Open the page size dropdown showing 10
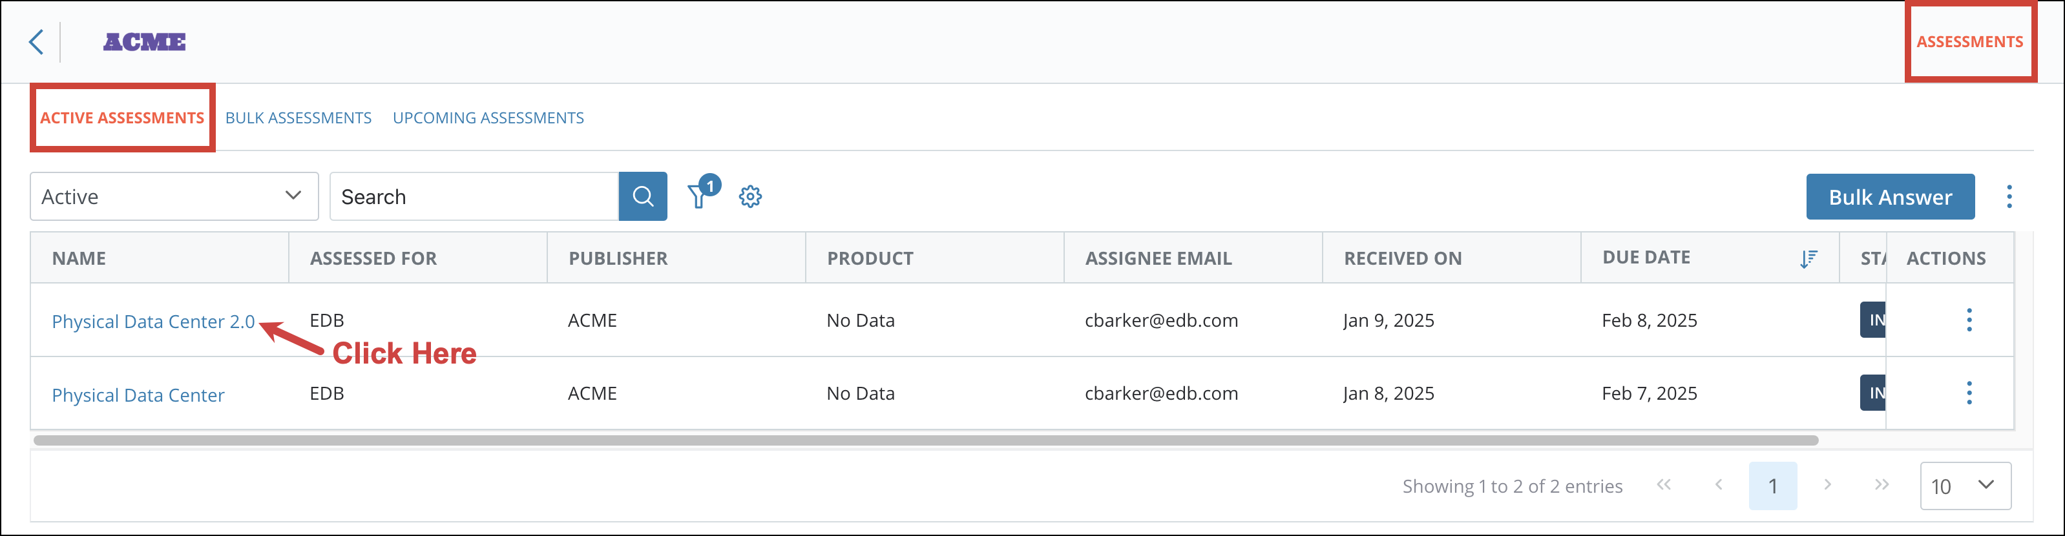This screenshot has width=2065, height=536. pyautogui.click(x=1965, y=486)
